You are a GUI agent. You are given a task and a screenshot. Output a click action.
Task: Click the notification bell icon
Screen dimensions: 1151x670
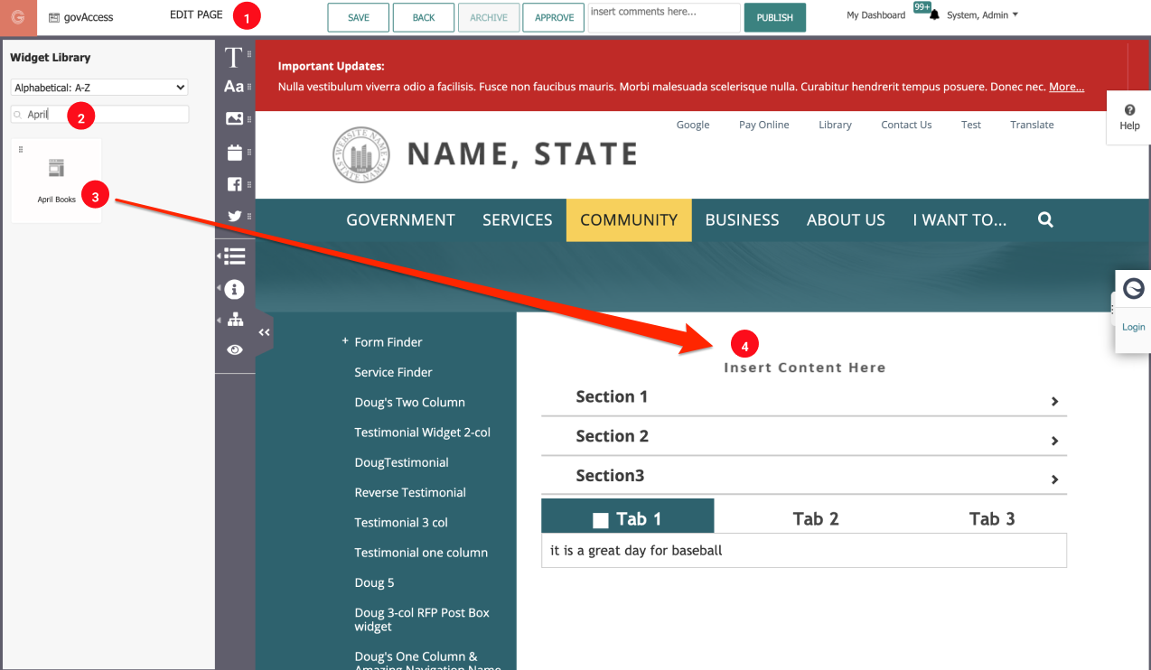934,15
